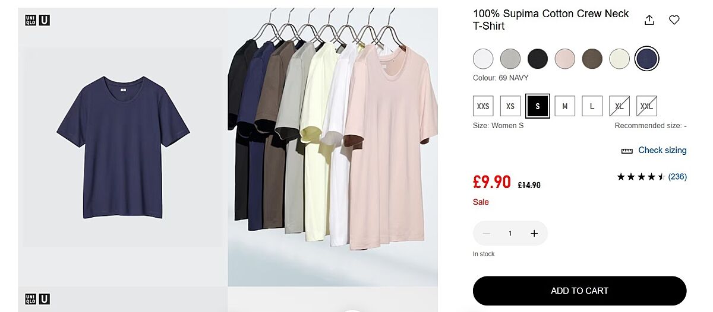Add item to wishlist with heart icon
Screen dimensions: 713x312
tap(674, 20)
